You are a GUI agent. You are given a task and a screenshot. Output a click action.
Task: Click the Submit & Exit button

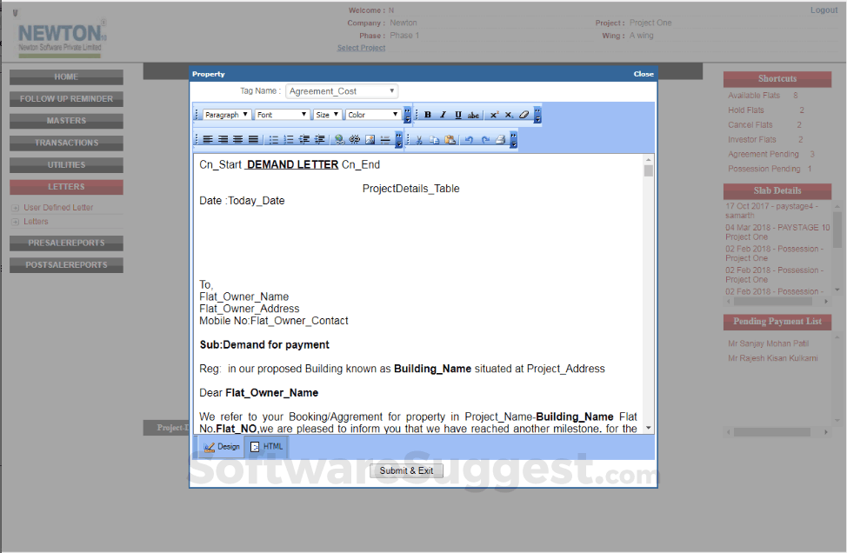point(406,470)
